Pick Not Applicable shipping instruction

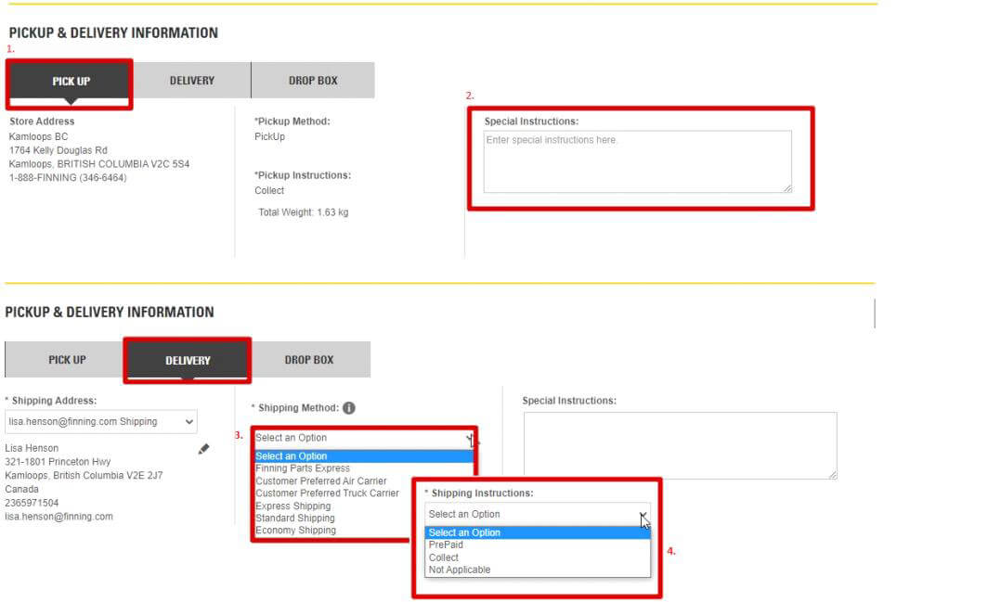pos(460,570)
